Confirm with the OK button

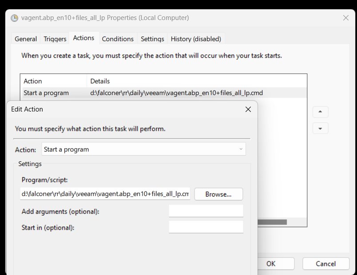[271, 263]
